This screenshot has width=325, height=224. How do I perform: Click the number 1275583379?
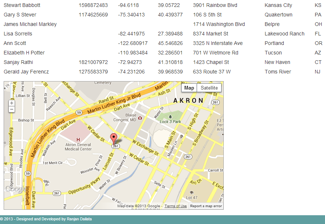(93, 72)
